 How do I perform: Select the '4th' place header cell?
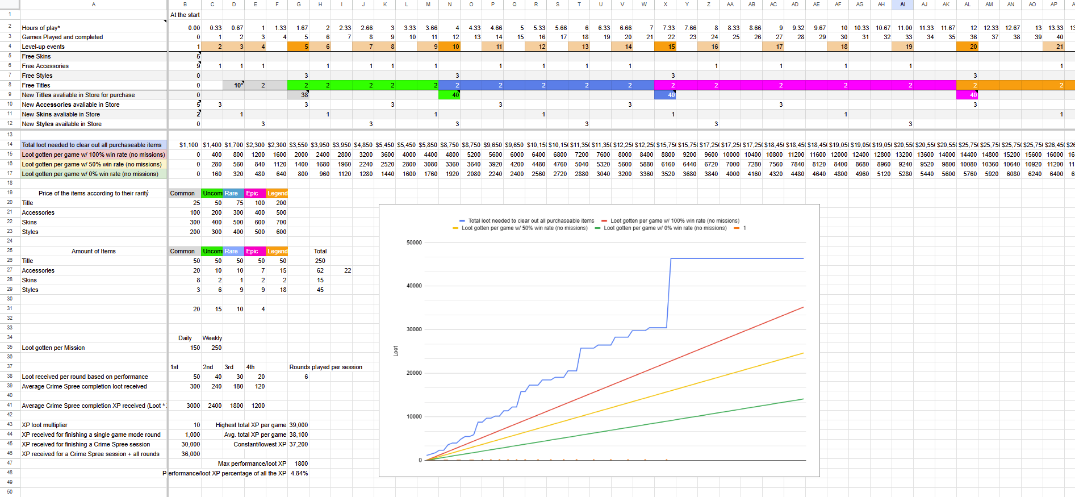[255, 367]
